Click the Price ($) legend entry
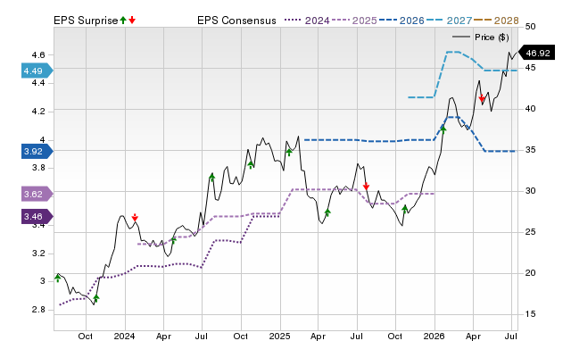The width and height of the screenshot is (571, 341). point(480,37)
